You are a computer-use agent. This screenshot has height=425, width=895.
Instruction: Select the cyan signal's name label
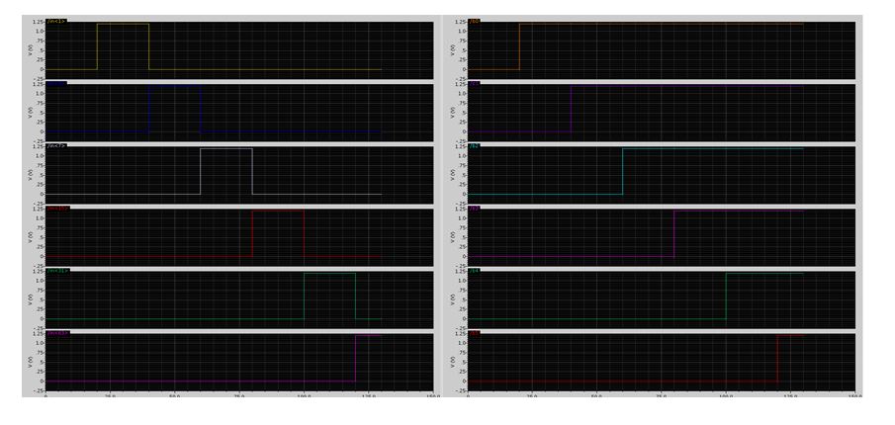click(475, 146)
